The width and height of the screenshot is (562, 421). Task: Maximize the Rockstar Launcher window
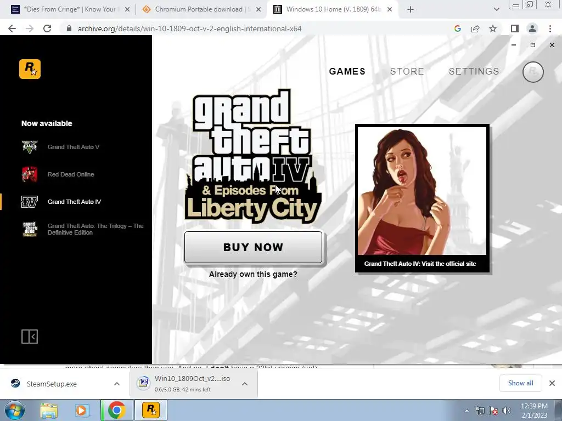(533, 45)
